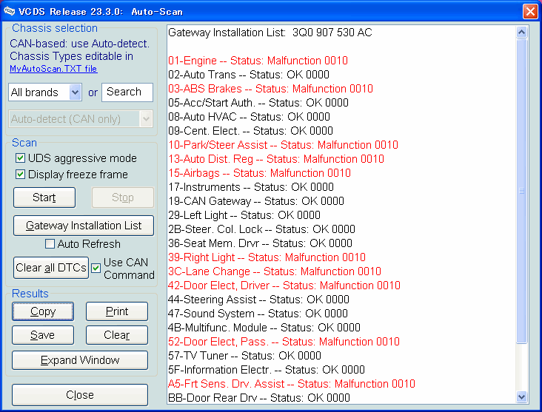The image size is (542, 412).
Task: Select the 10-Park/Steer Assist row
Action: pyautogui.click(x=283, y=145)
